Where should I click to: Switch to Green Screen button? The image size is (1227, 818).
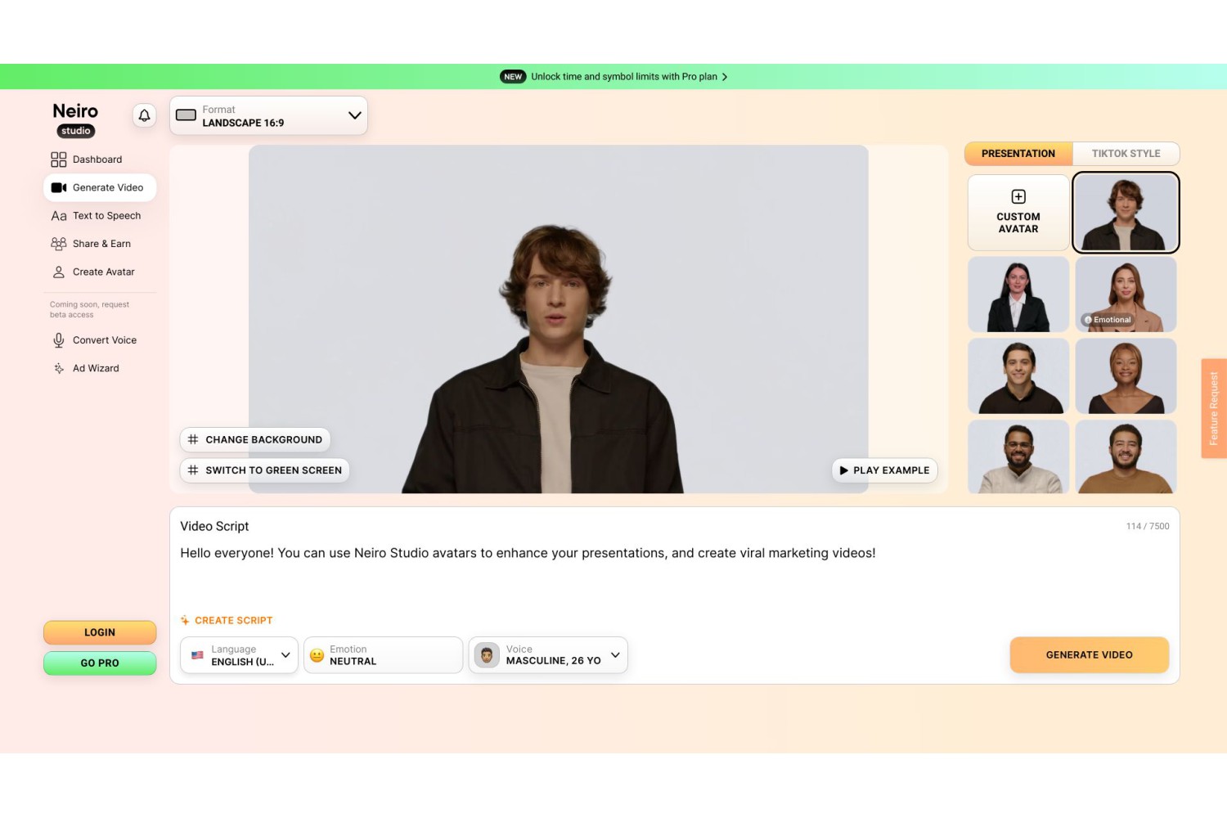tap(265, 470)
